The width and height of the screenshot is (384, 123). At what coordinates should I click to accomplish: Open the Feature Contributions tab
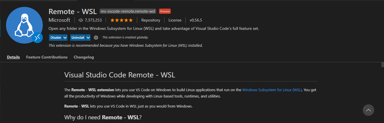point(47,57)
